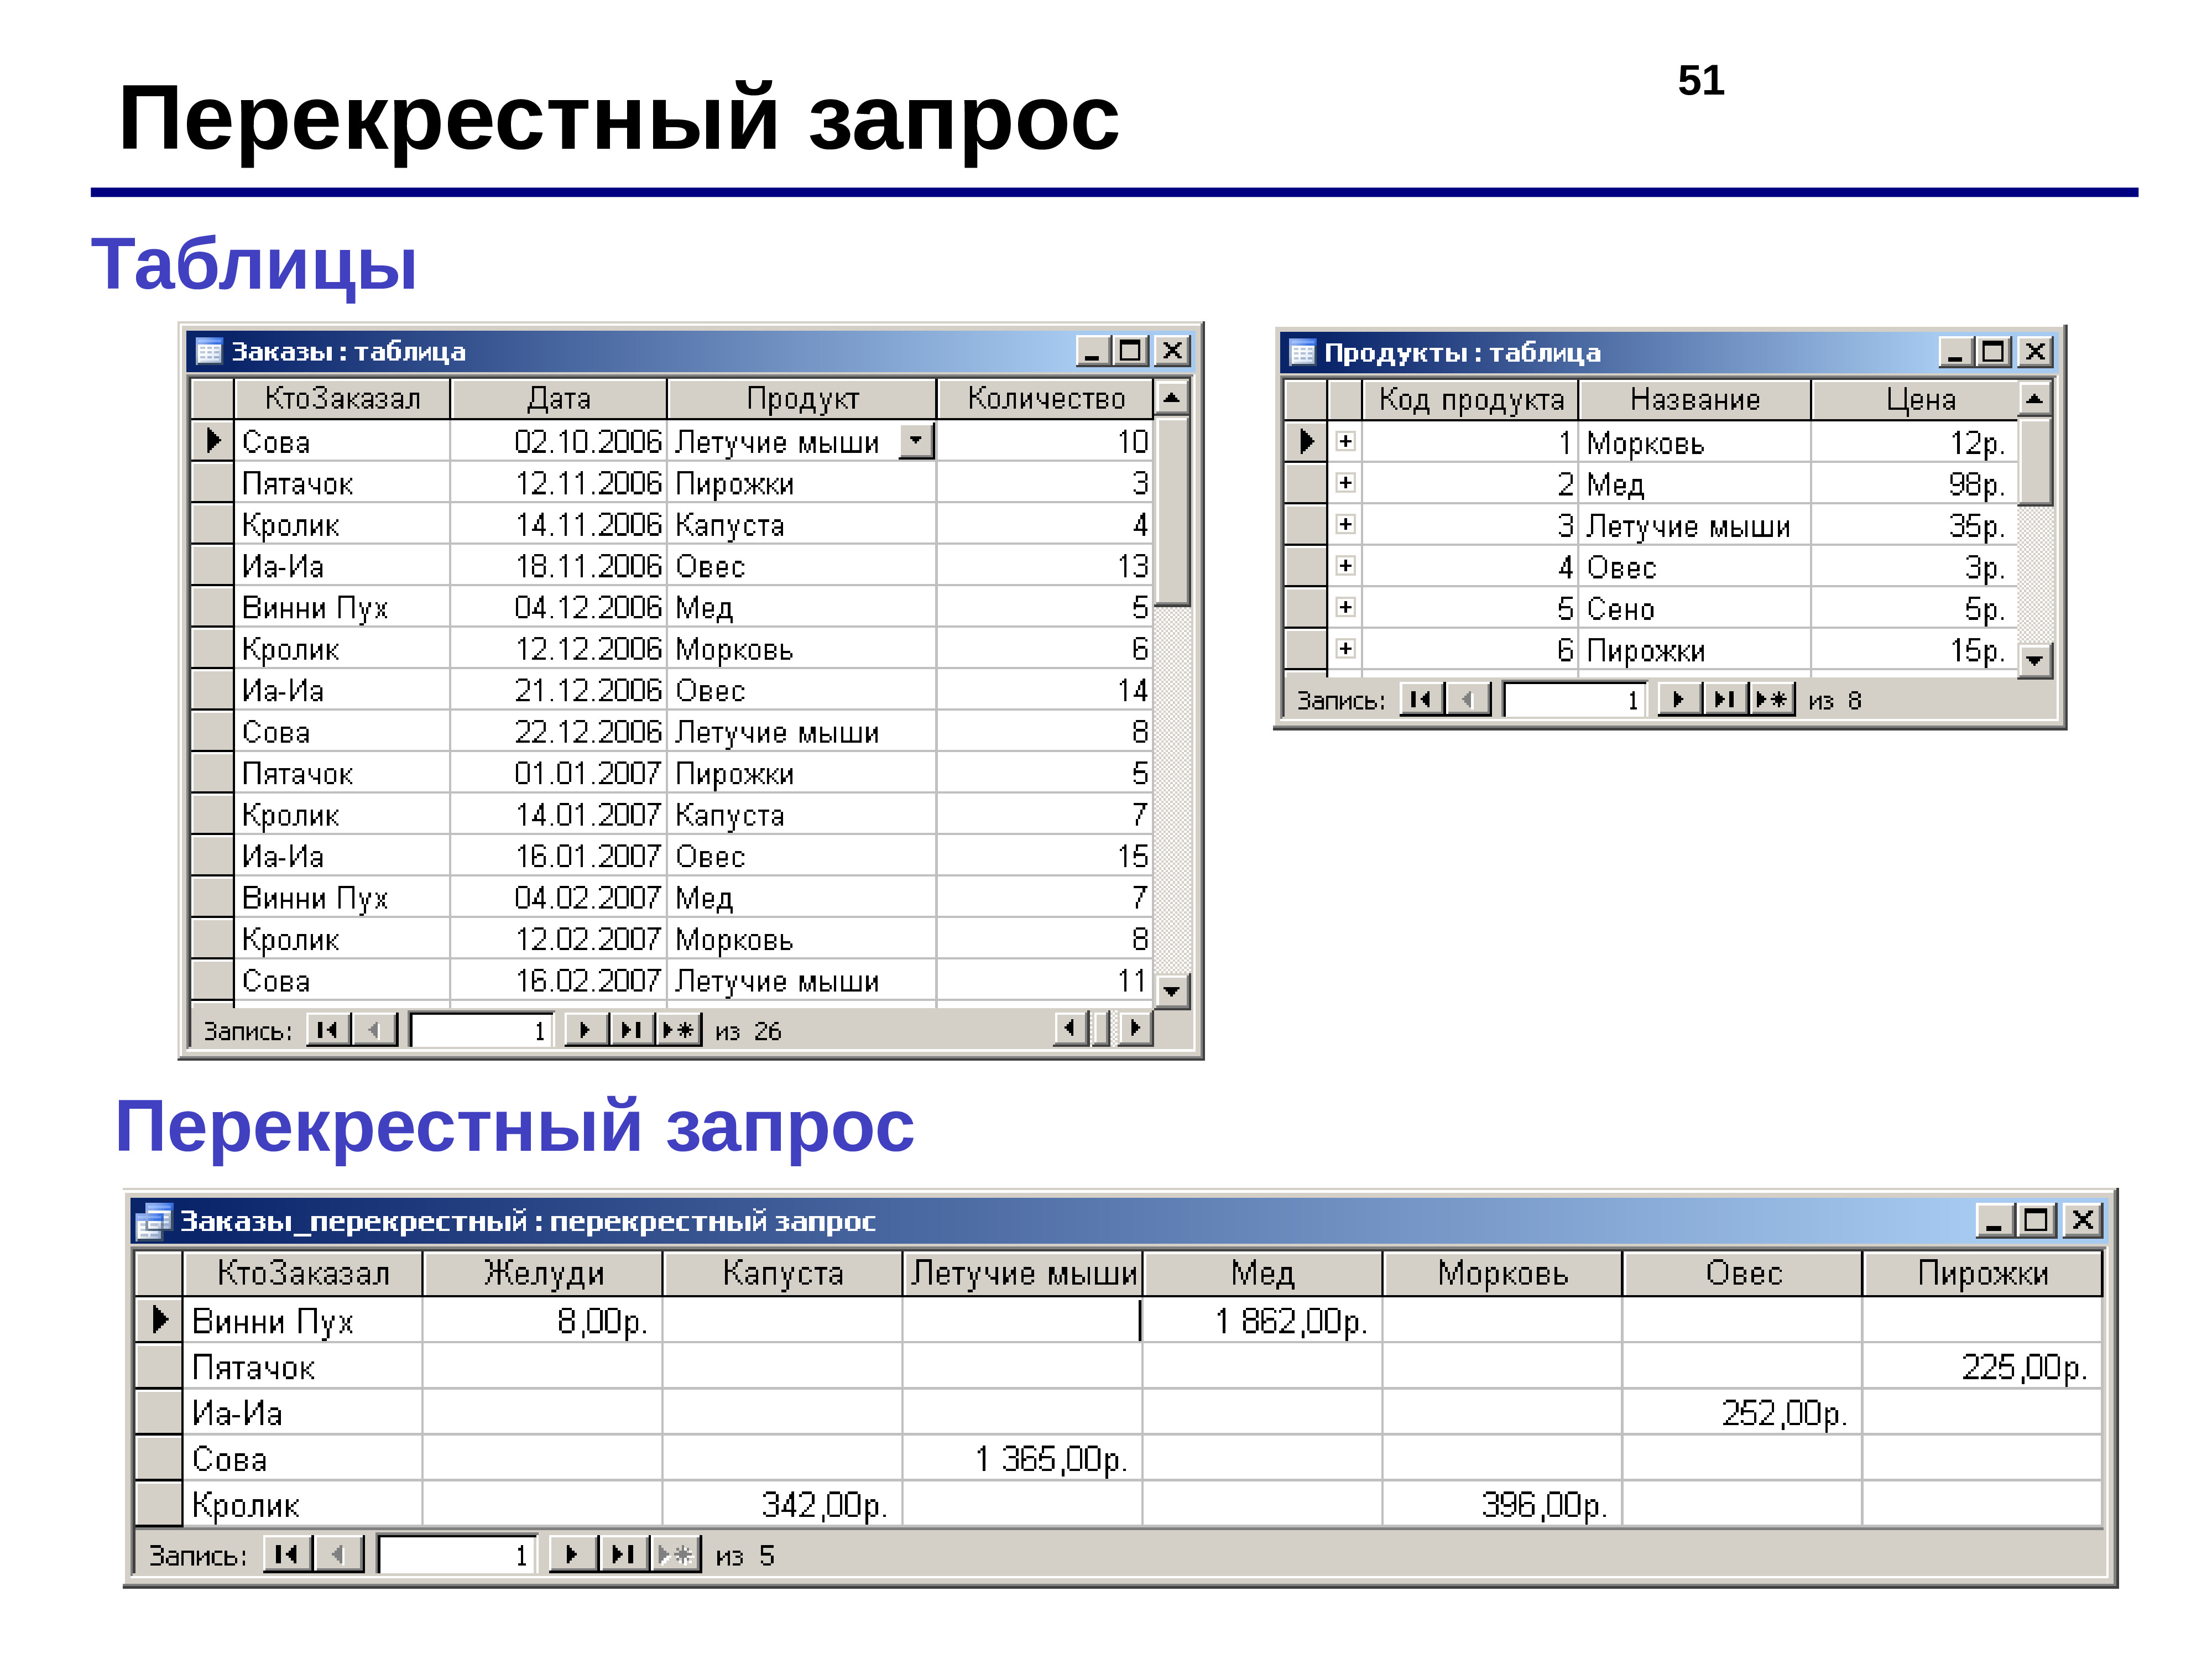Click the Количество column header
Viewport: 2212px width, 1659px height.
coord(1045,399)
